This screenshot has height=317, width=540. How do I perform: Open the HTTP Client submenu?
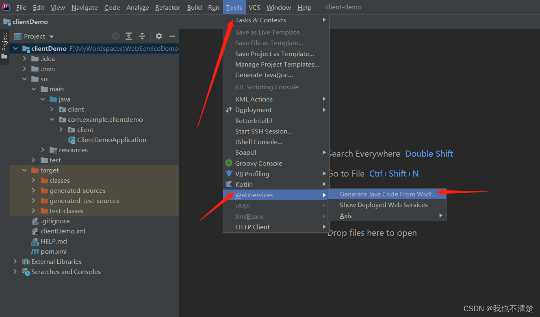click(x=276, y=227)
